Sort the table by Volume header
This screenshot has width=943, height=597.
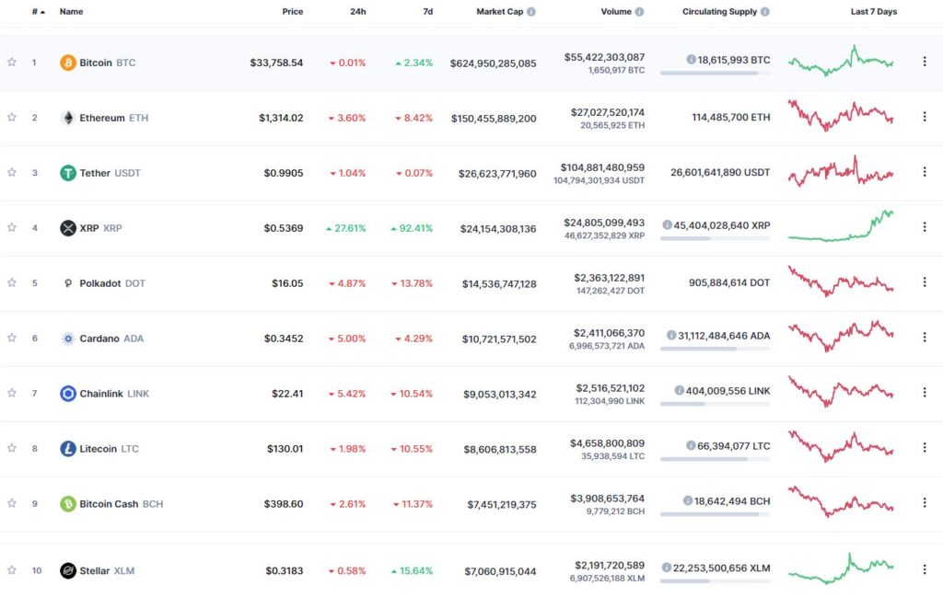(x=616, y=11)
